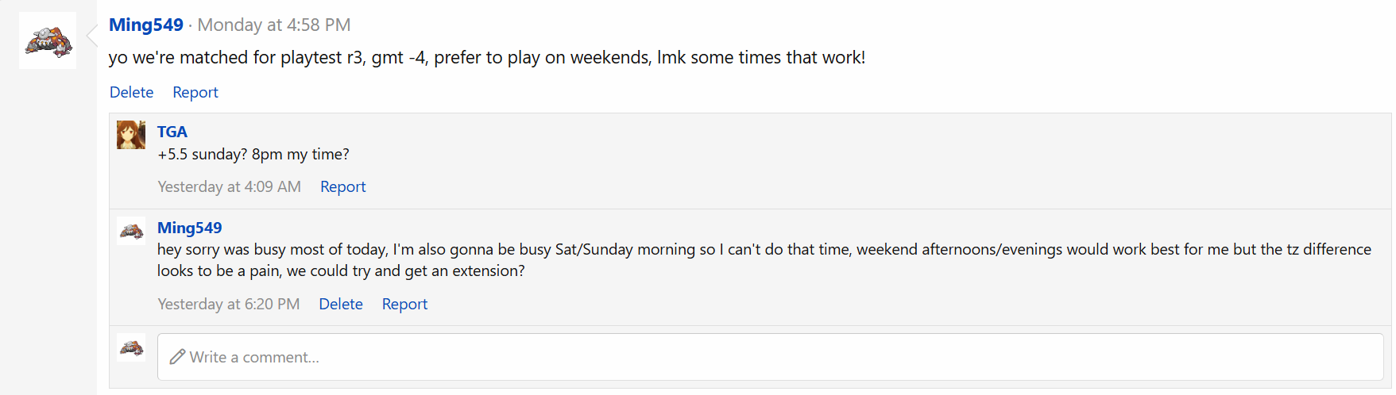Click TGA's "+5.5 sunday? 8pm my time?" message

(x=253, y=154)
